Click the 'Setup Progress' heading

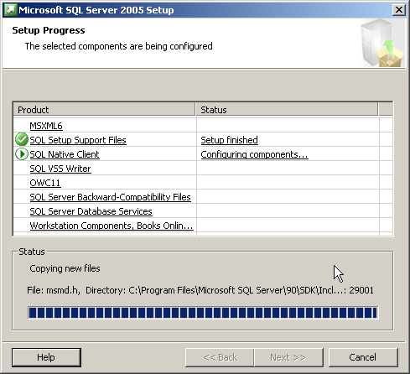click(49, 30)
